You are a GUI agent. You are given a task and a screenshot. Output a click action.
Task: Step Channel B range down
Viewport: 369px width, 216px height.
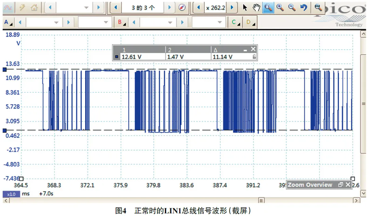(x=134, y=23)
